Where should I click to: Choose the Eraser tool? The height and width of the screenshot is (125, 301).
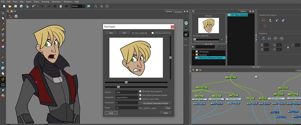tap(3, 40)
